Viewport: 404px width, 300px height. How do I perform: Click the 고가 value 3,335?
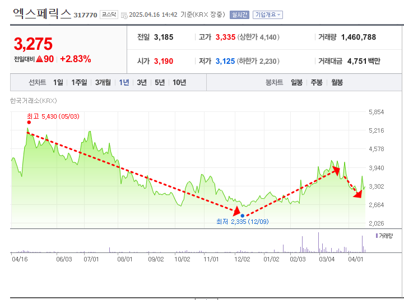click(225, 37)
